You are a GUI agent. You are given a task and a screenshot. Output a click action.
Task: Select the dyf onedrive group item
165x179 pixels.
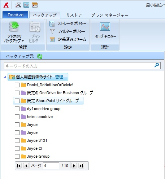[x=44, y=109]
